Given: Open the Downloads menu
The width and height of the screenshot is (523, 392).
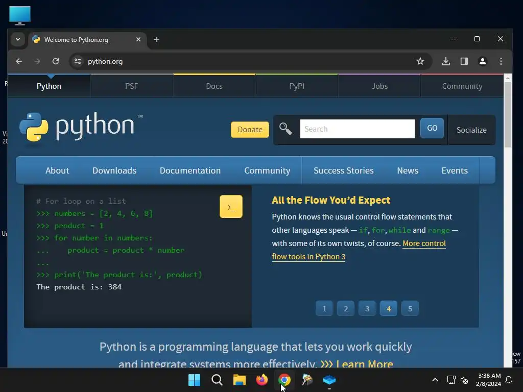Looking at the screenshot, I should (114, 170).
